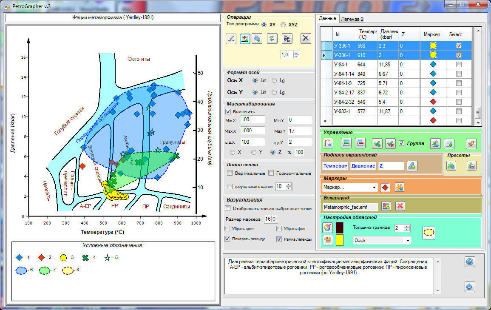Click the broom clear data icon
The image size is (491, 310).
coord(471,143)
